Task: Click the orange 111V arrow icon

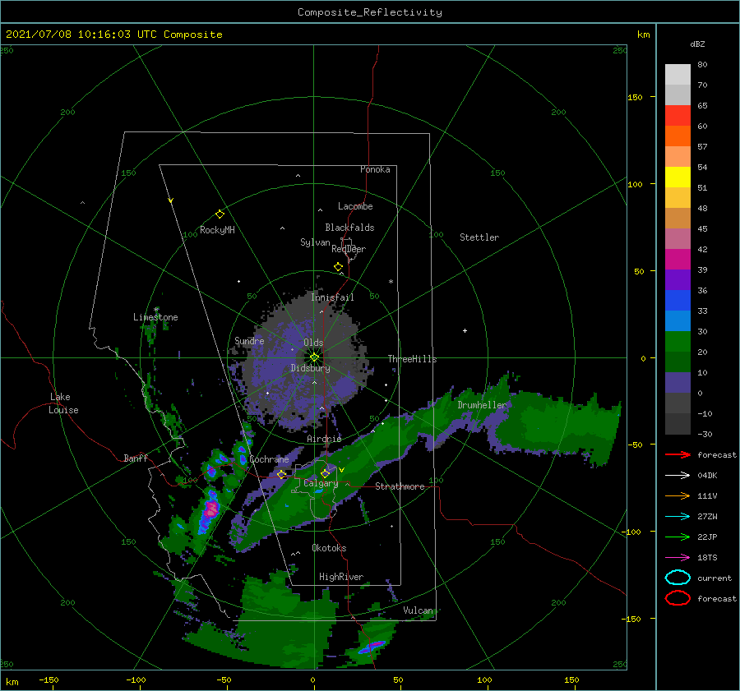Action: (x=678, y=495)
